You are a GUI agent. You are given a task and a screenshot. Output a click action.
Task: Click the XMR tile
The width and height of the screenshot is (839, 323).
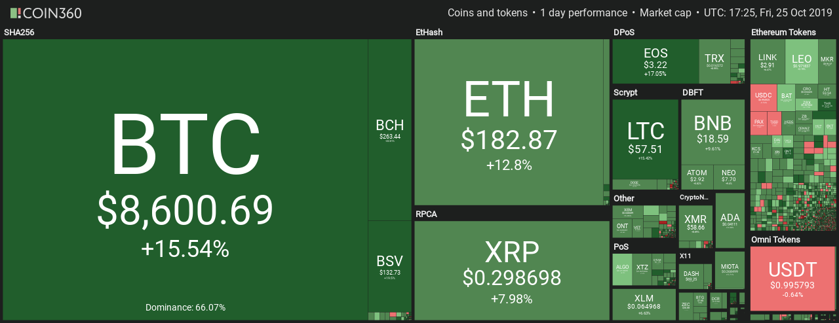click(x=695, y=222)
